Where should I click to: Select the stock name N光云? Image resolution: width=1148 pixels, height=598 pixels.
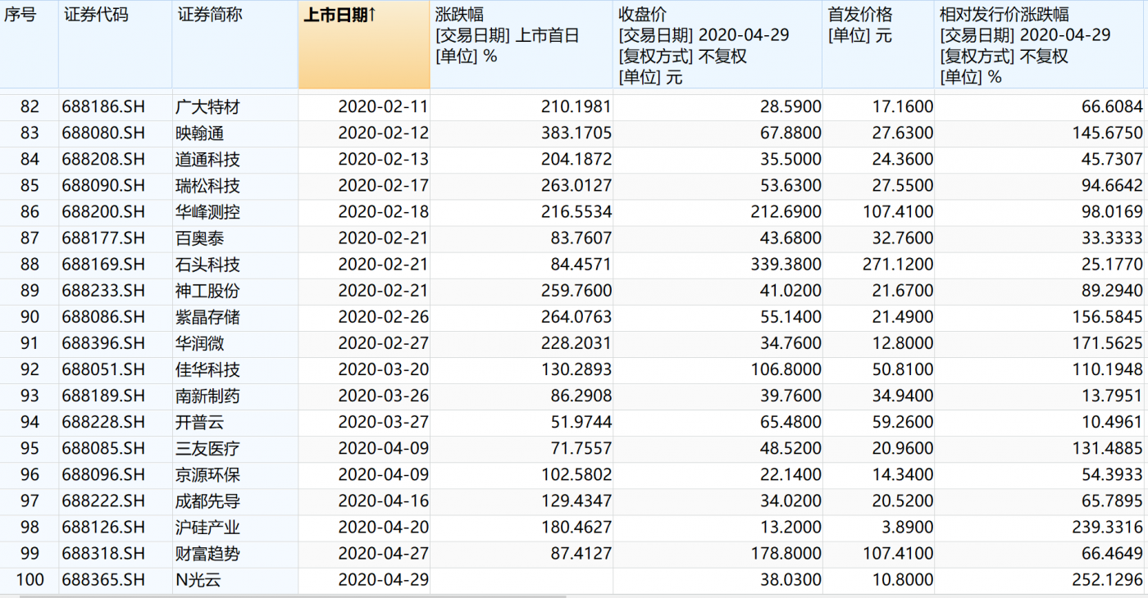[198, 580]
